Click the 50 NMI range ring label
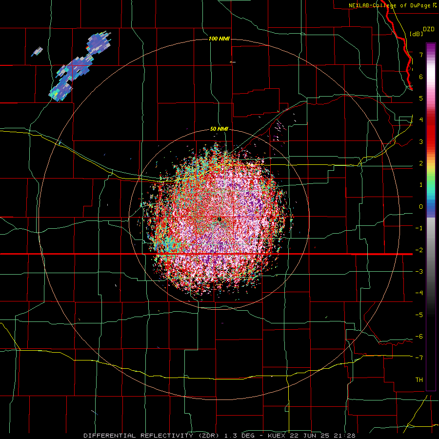439x439 pixels. 219,129
